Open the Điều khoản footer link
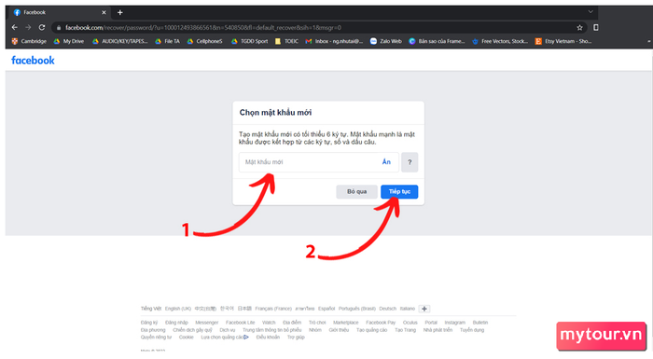Image resolution: width=653 pixels, height=359 pixels. click(268, 337)
